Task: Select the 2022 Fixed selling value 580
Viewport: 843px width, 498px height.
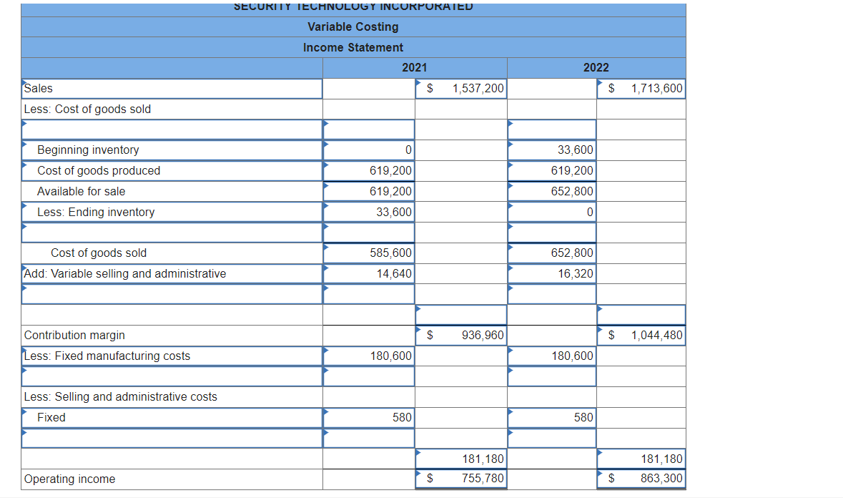Action: click(551, 418)
